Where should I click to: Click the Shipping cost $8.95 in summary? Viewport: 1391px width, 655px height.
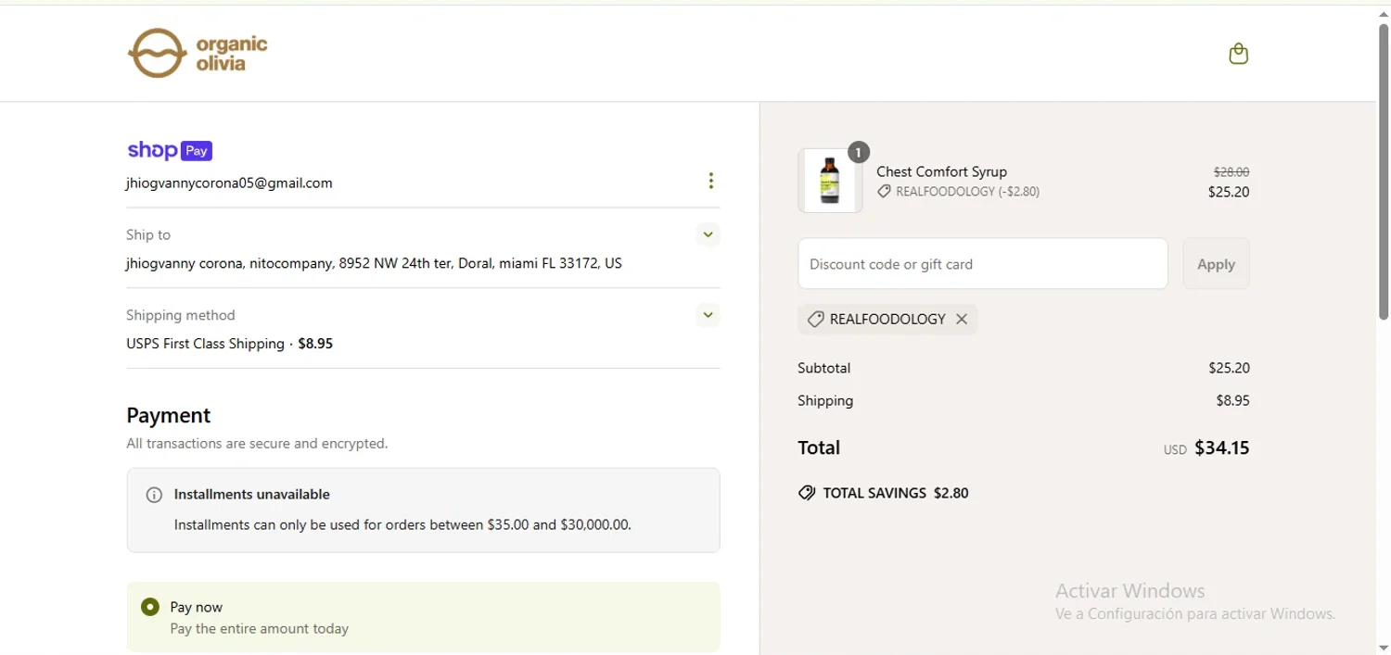click(1232, 401)
